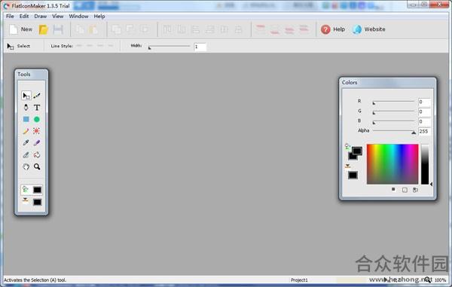
Task: Open the Edit menu
Action: tap(24, 16)
